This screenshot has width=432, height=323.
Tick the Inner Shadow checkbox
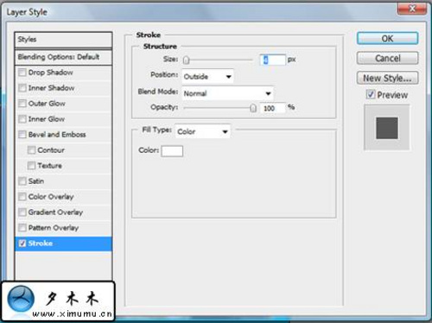tap(22, 88)
